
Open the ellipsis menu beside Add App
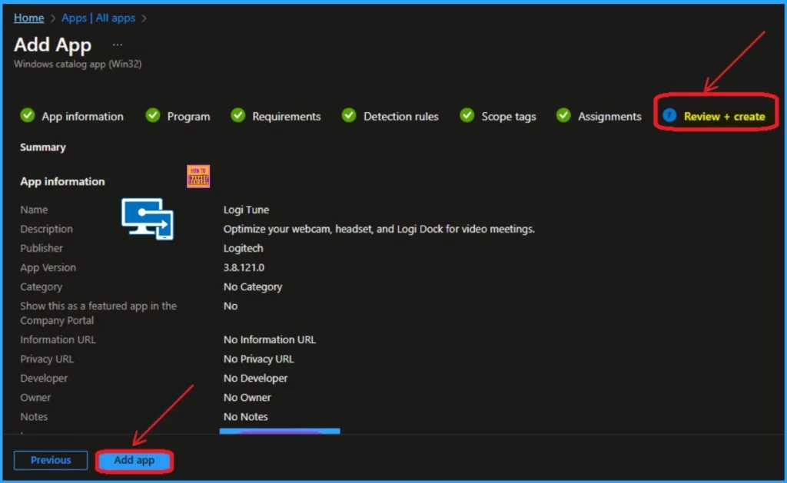pyautogui.click(x=118, y=45)
